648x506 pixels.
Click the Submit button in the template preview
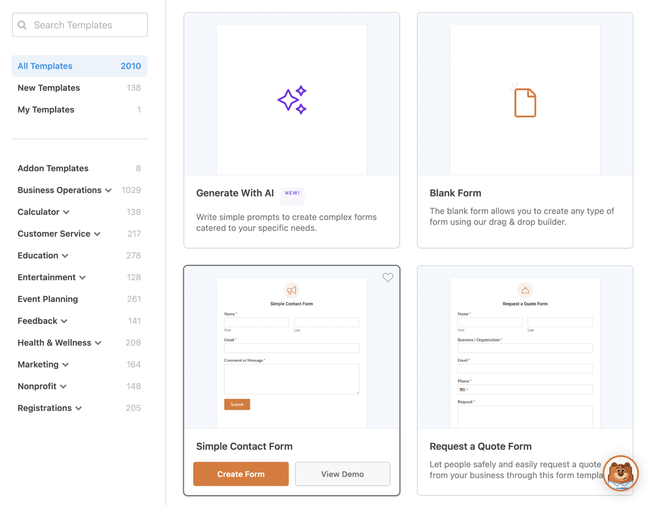tap(237, 404)
